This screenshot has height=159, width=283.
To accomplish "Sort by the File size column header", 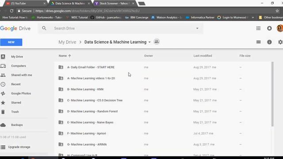I will coord(245,56).
